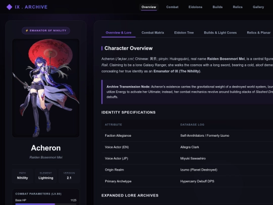Select the Version 2.1 stat box
The image size is (273, 205).
click(x=69, y=176)
